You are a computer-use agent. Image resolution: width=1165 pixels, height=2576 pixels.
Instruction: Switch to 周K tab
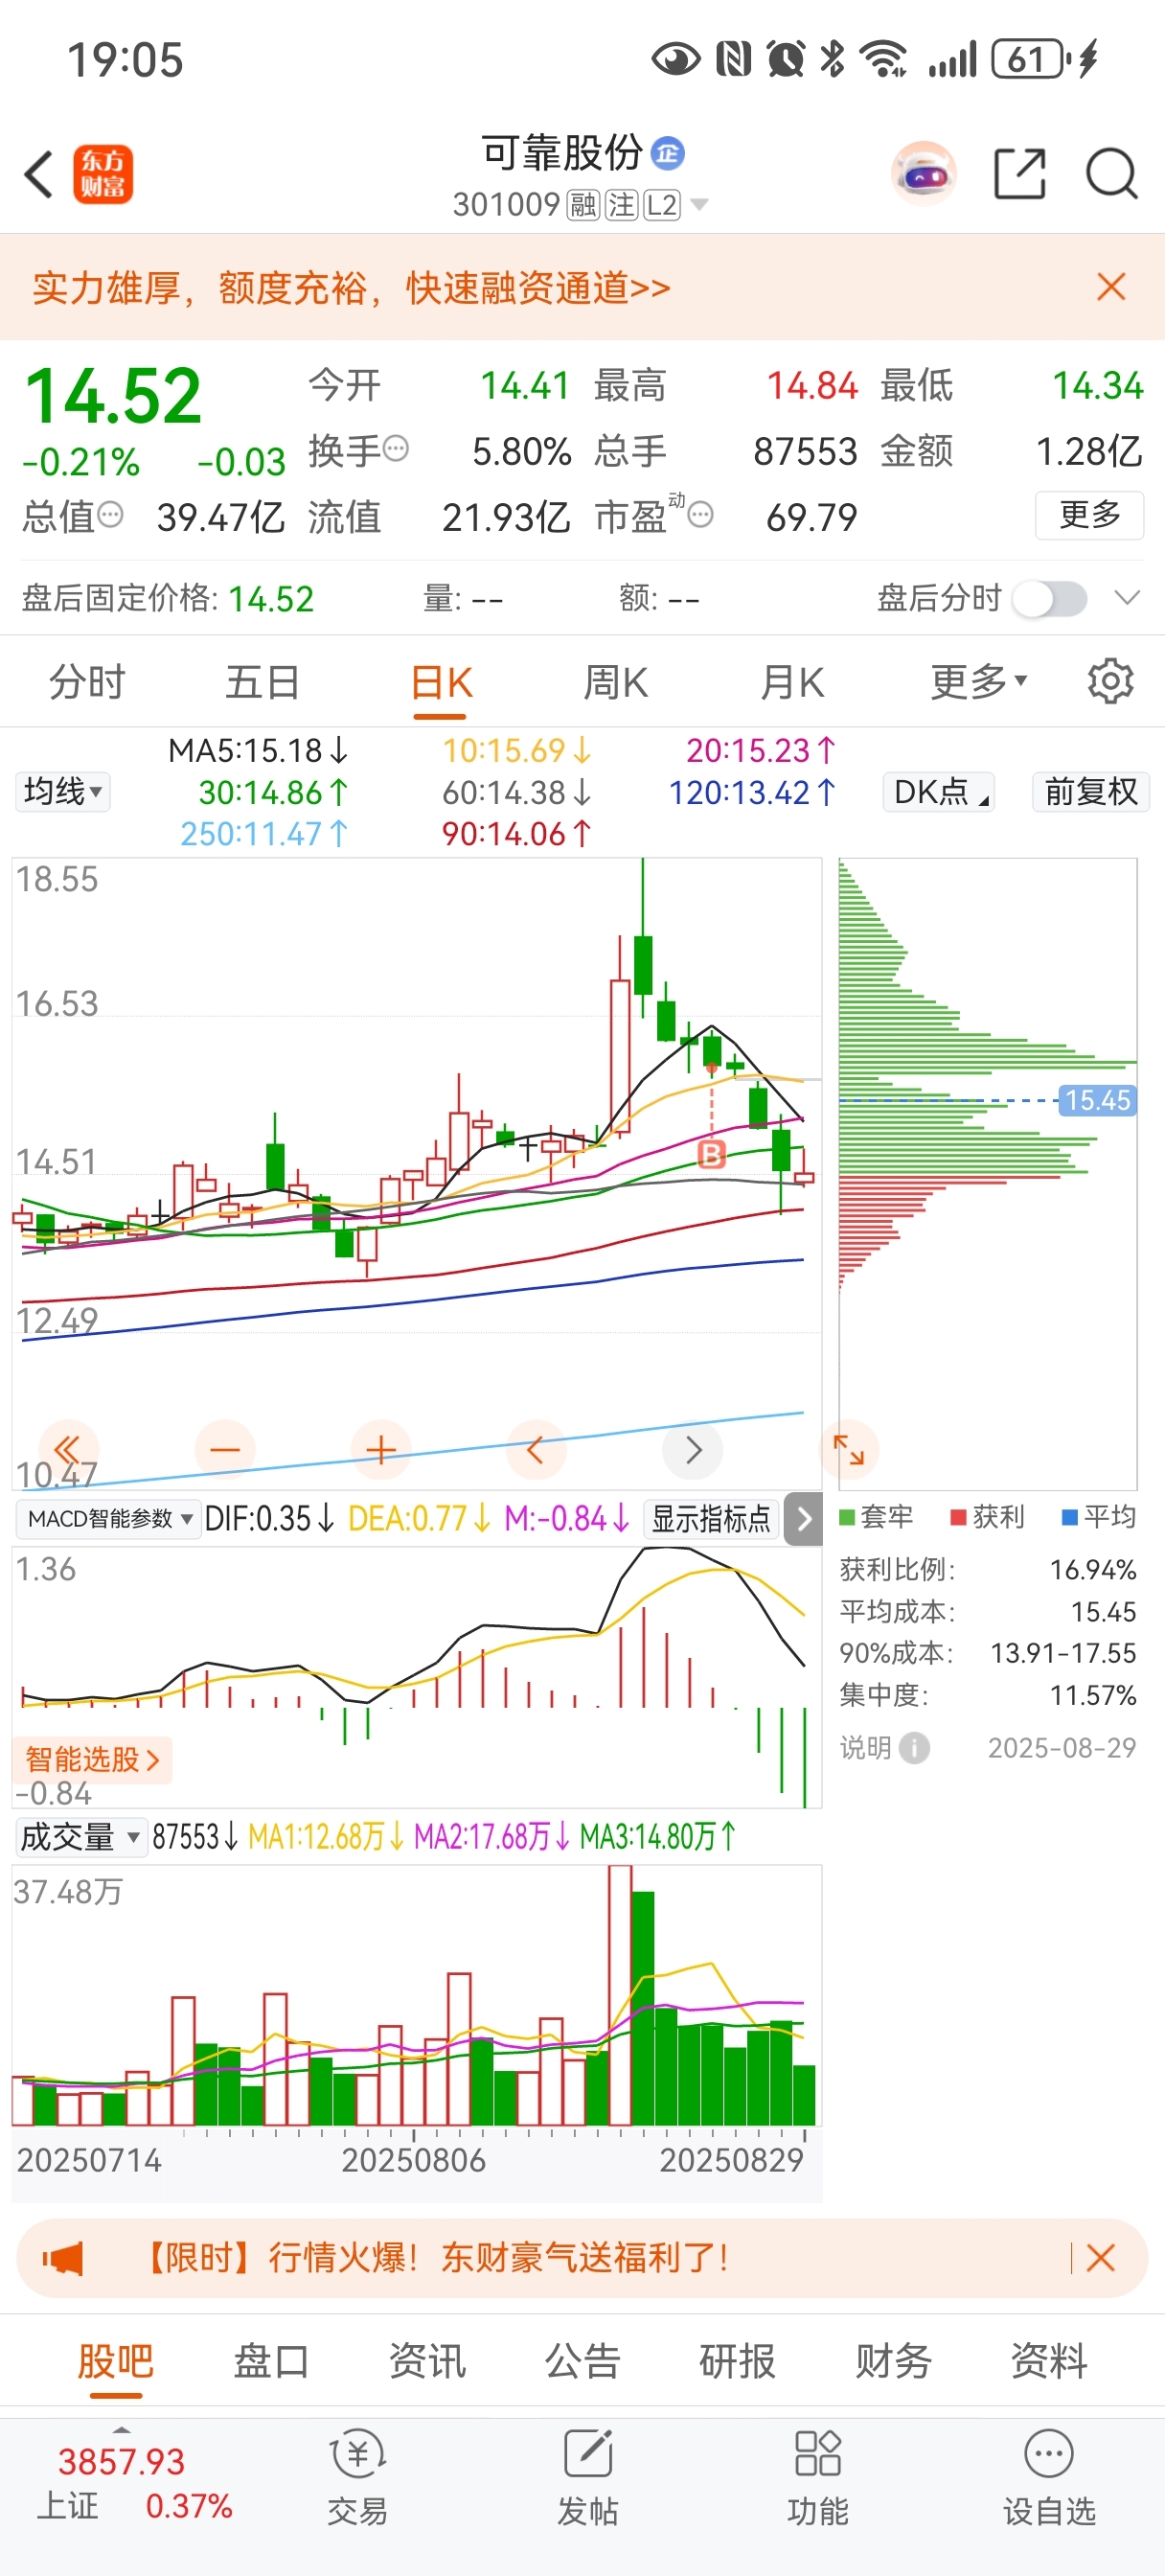pyautogui.click(x=616, y=683)
